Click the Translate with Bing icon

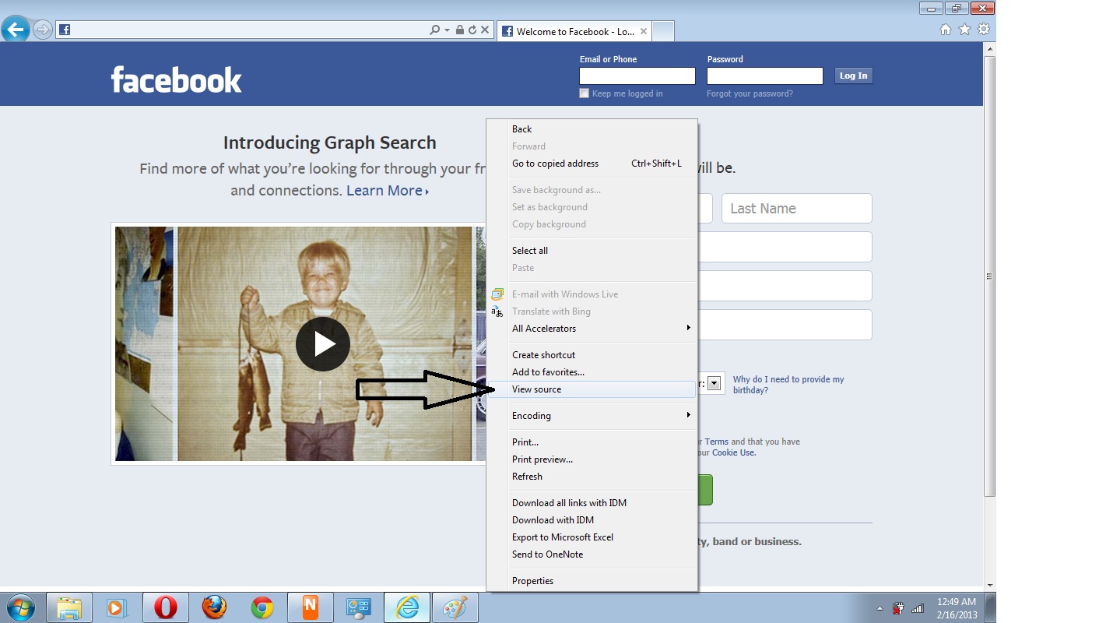[x=497, y=311]
